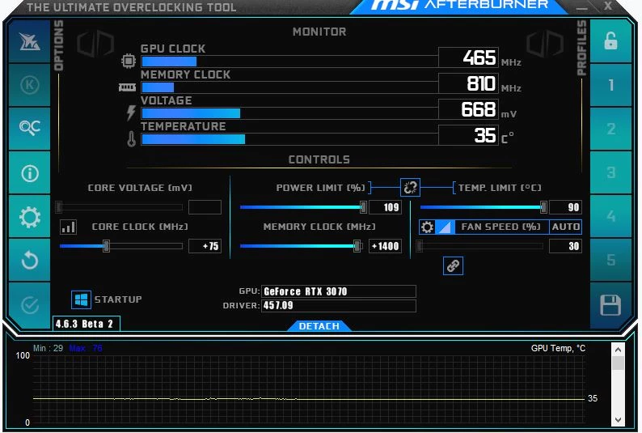Toggle the profile lock padlock icon

(x=610, y=41)
